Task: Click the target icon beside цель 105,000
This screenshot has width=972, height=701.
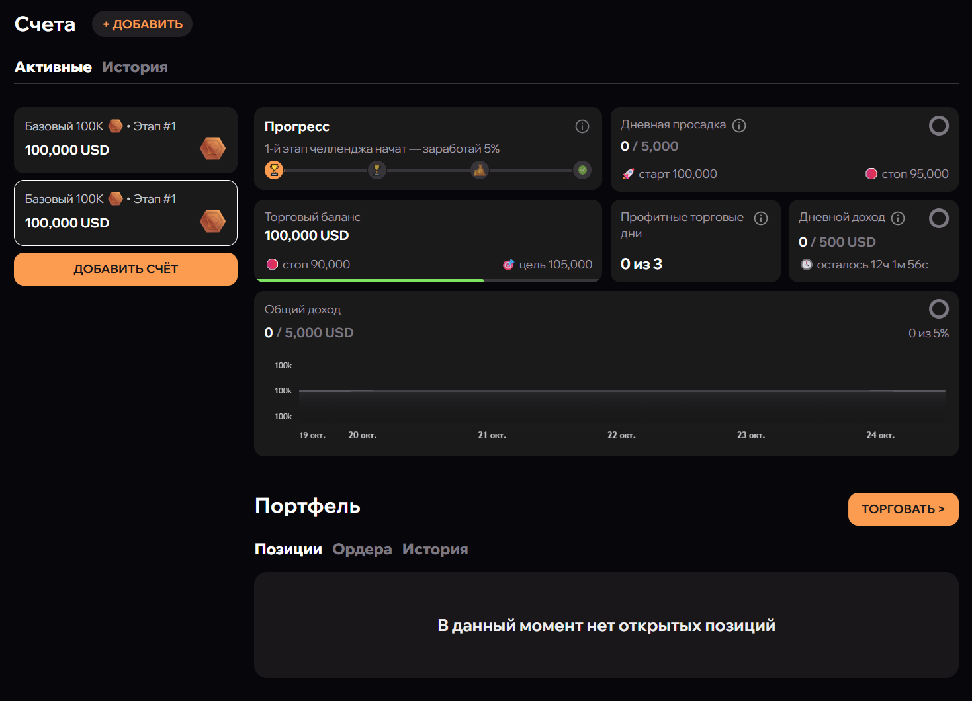Action: pos(508,265)
